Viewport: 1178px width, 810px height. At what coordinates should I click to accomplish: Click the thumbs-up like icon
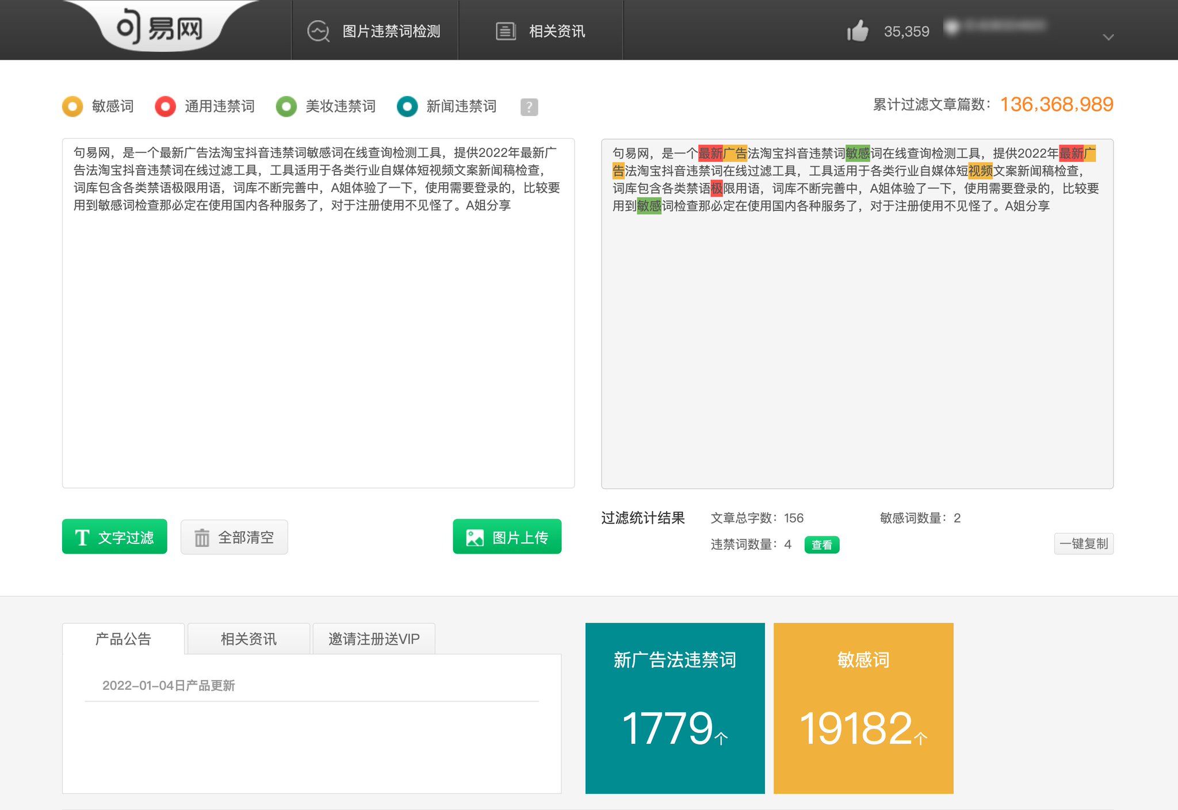click(857, 30)
